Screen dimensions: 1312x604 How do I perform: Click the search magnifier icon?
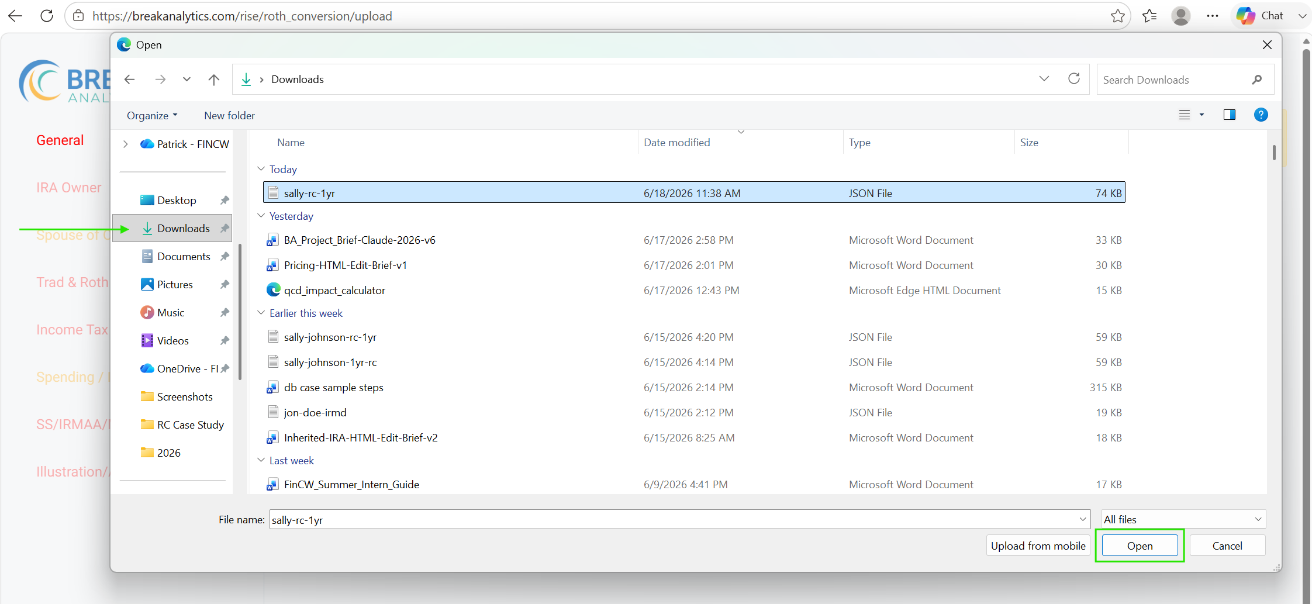pos(1257,80)
